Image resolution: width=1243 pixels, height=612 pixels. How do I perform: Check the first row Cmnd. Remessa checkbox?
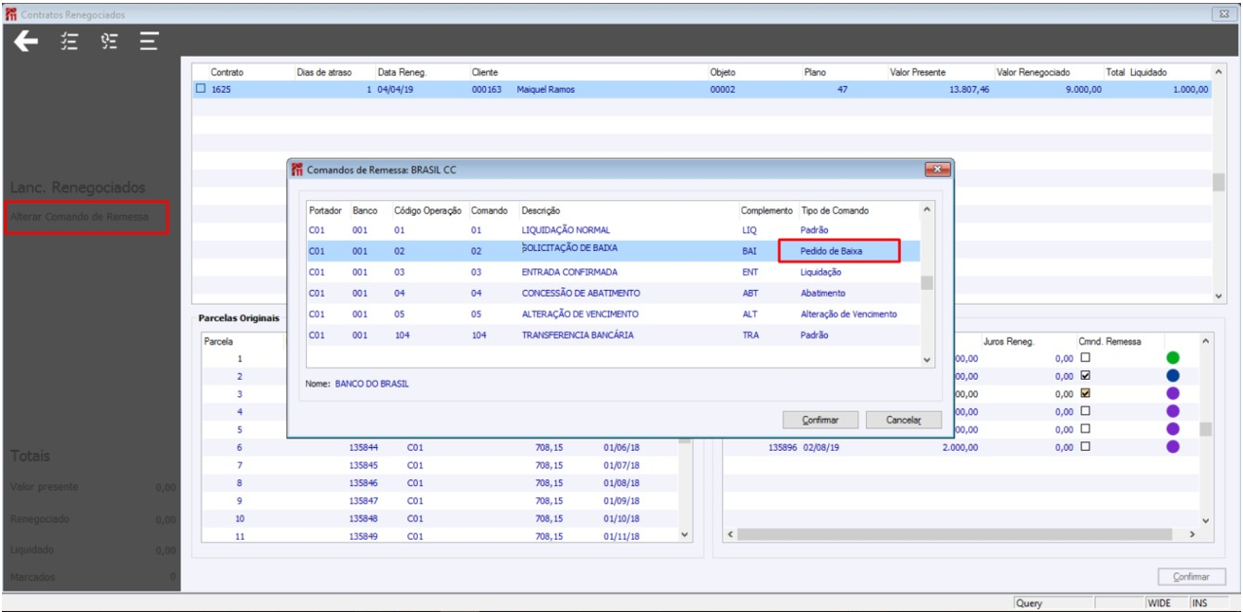point(1085,358)
